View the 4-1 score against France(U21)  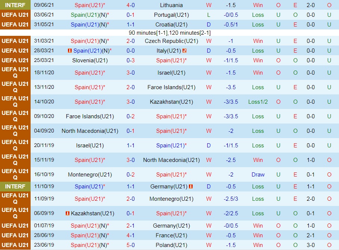click(x=130, y=235)
